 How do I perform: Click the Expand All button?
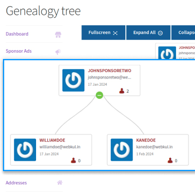pyautogui.click(x=148, y=33)
